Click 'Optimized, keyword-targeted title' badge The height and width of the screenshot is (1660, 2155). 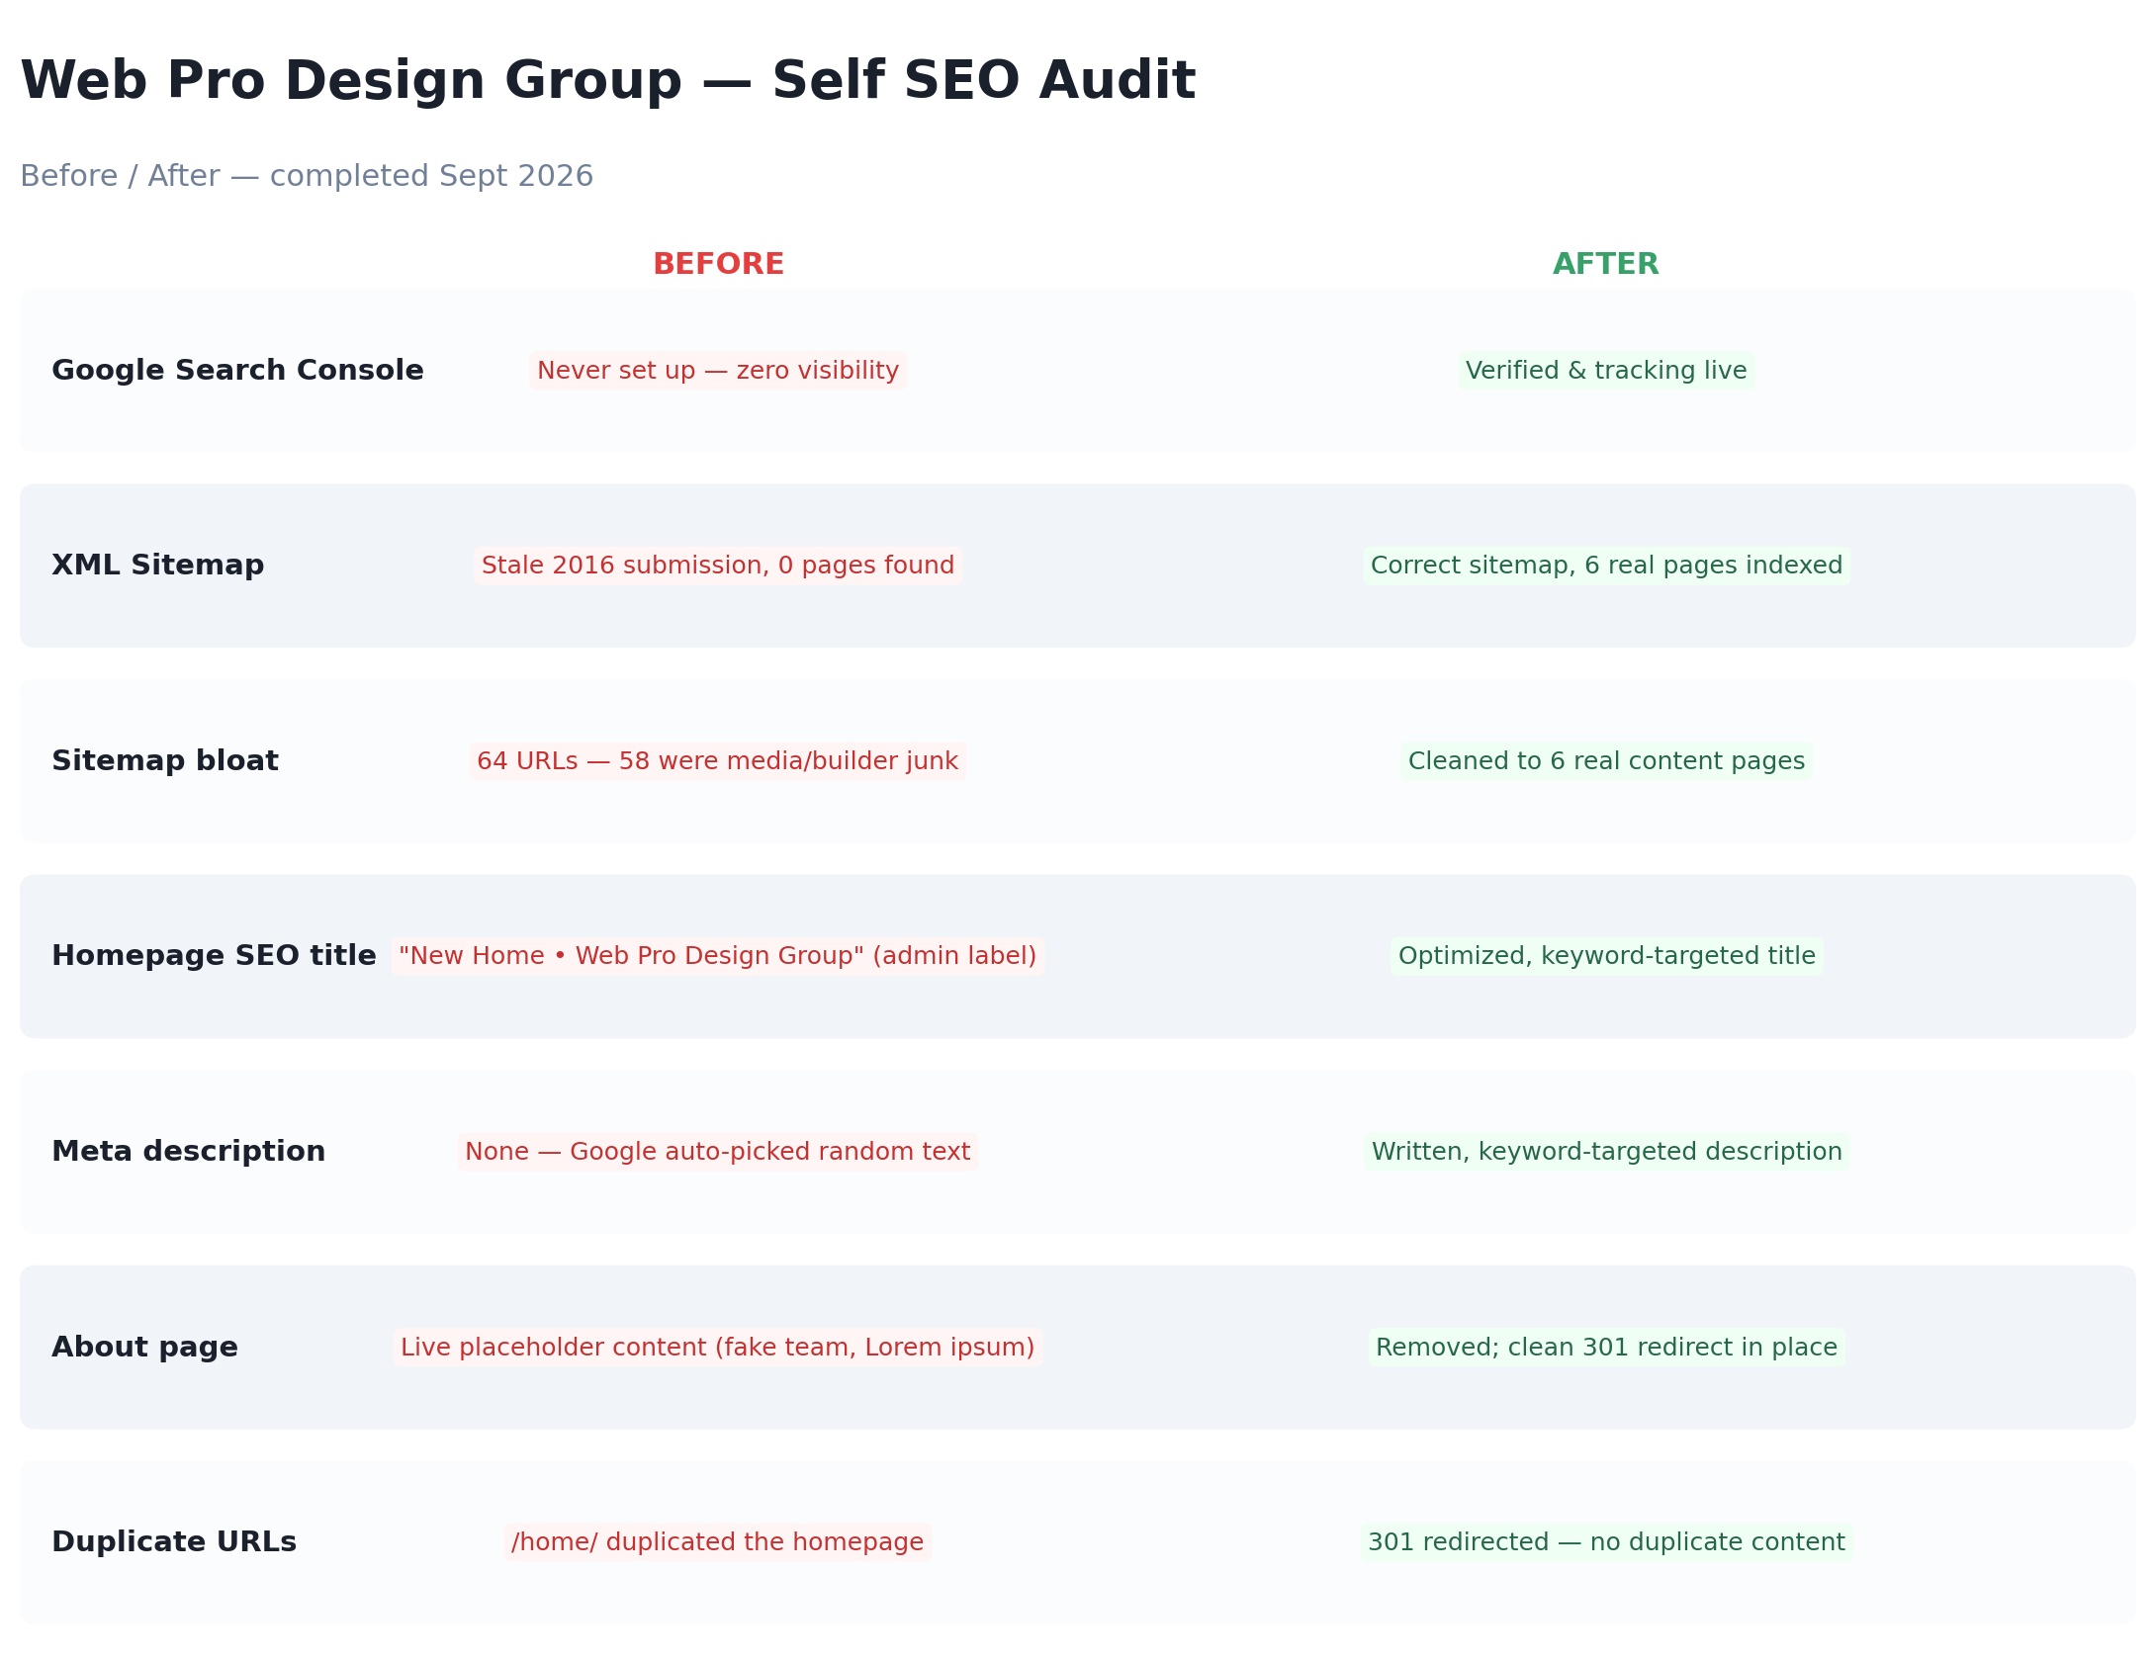1606,956
